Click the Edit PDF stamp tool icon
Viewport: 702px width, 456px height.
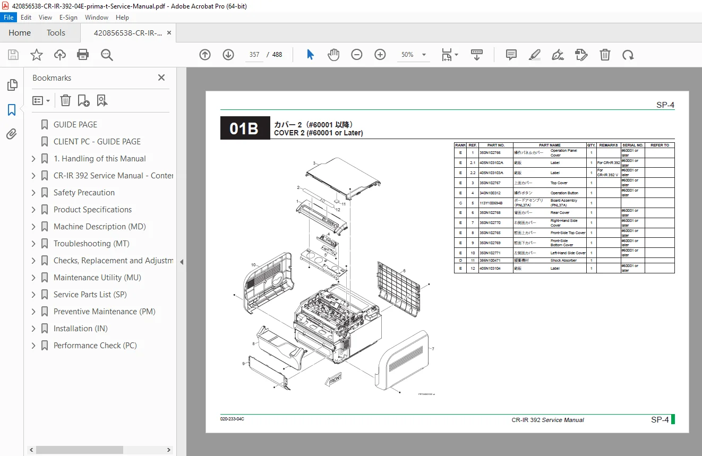[581, 55]
